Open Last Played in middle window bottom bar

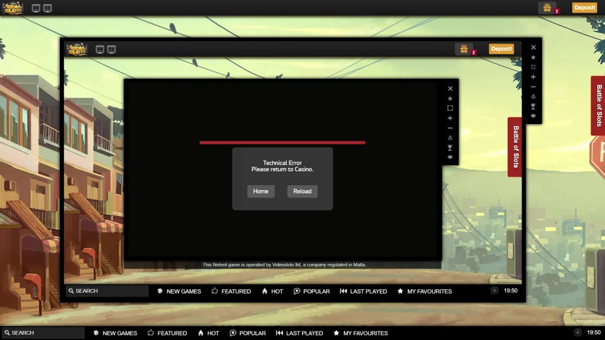point(363,292)
